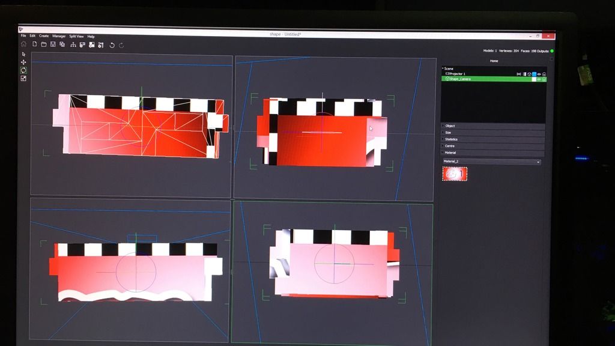The height and width of the screenshot is (346, 615).
Task: Undo the last action
Action: coord(112,46)
